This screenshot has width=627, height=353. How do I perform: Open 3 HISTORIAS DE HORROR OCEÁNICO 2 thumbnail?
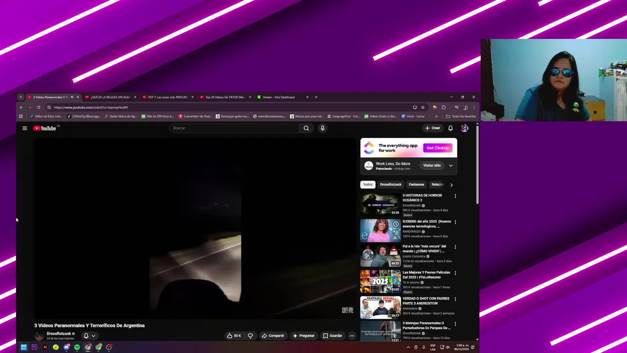(380, 204)
